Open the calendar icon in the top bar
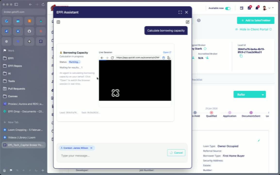The height and width of the screenshot is (175, 280). click(x=242, y=8)
